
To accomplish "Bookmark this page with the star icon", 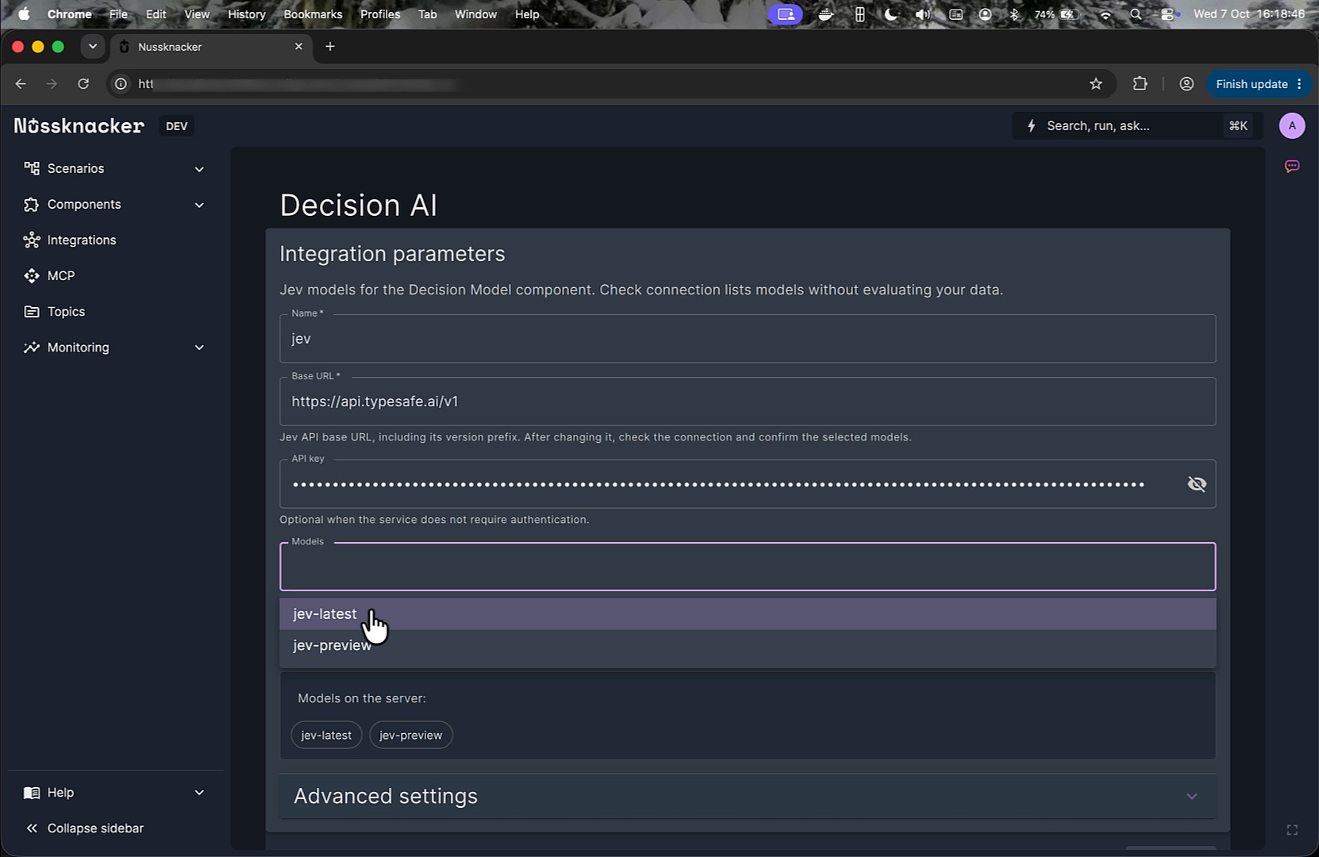I will tap(1096, 83).
